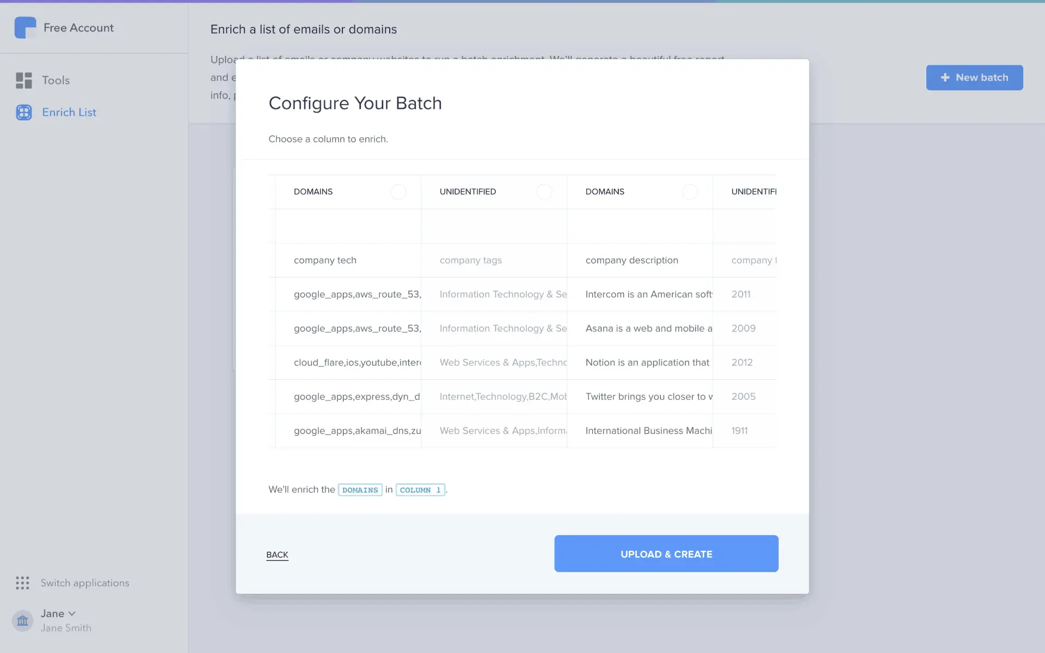Select the second Domains column radio button
The width and height of the screenshot is (1045, 653).
click(x=690, y=192)
